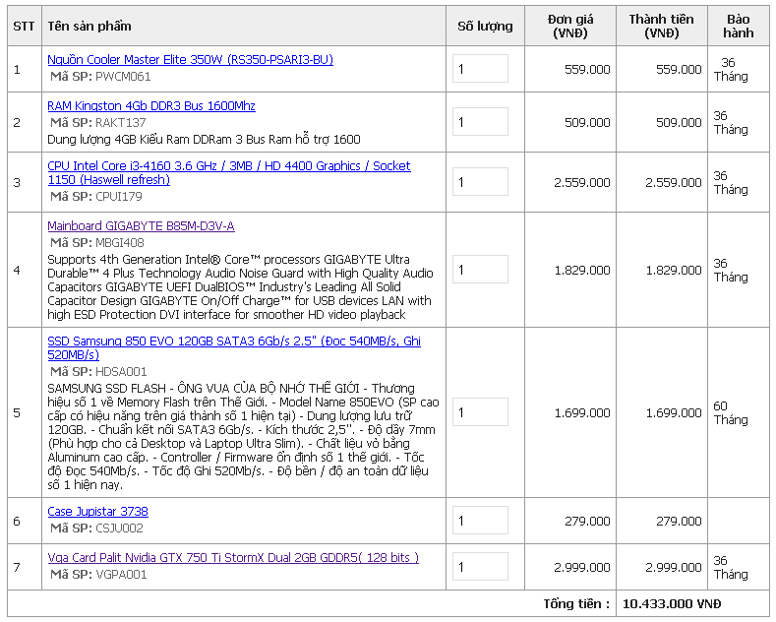The image size is (776, 622).
Task: Click the 'Bảo hành' column header
Action: click(x=739, y=27)
